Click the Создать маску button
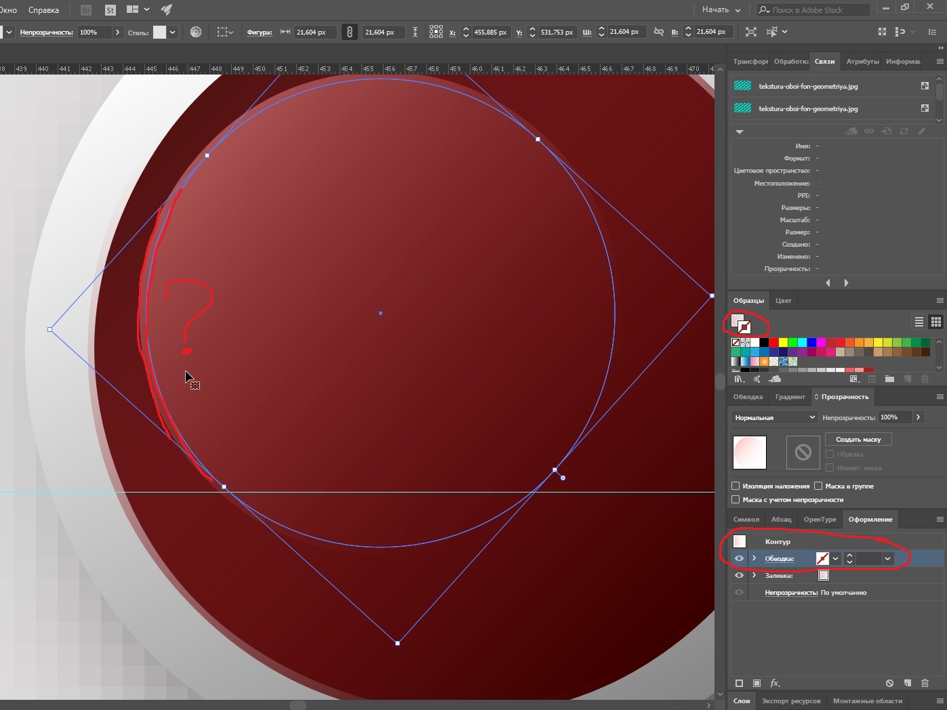Screen dimensions: 947x710 (858, 439)
